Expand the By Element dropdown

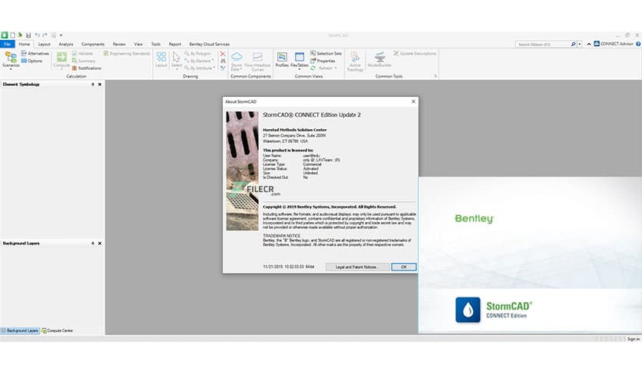pos(212,61)
